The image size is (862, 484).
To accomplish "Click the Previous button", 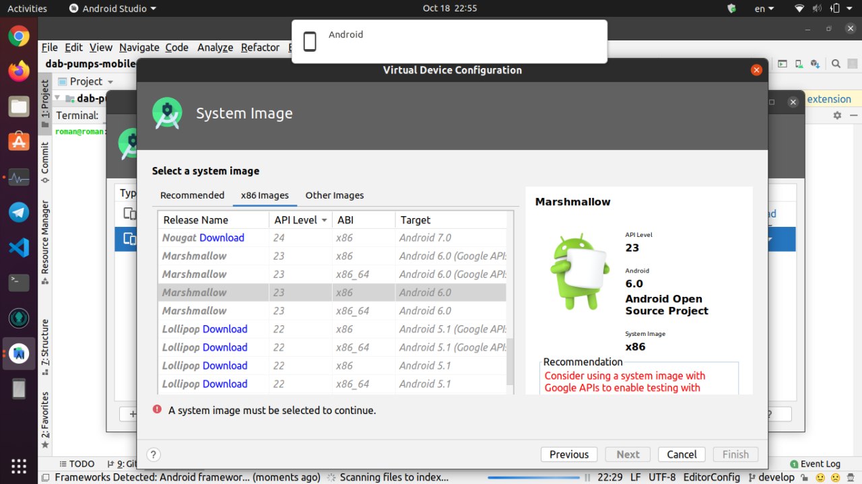I will tap(569, 454).
